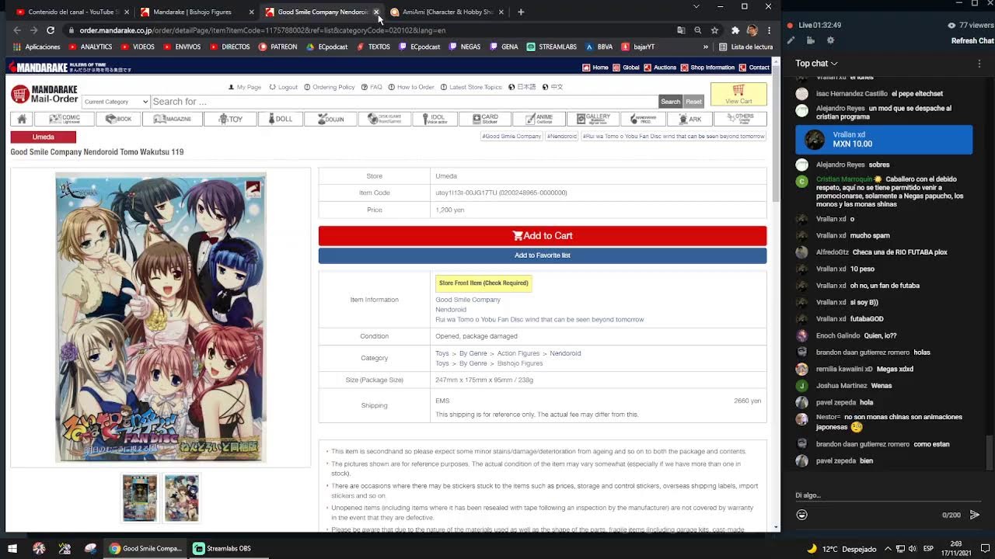Image resolution: width=995 pixels, height=559 pixels.
Task: Open the BOOK category
Action: coord(119,119)
